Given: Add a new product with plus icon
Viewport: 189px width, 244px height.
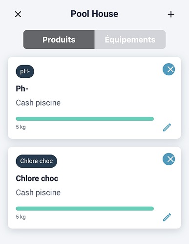Looking at the screenshot, I should coord(171,14).
